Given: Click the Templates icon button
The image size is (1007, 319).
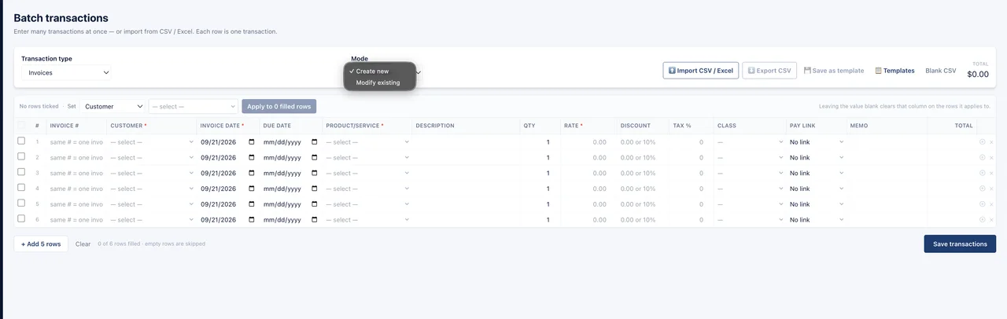Looking at the screenshot, I should pos(894,71).
